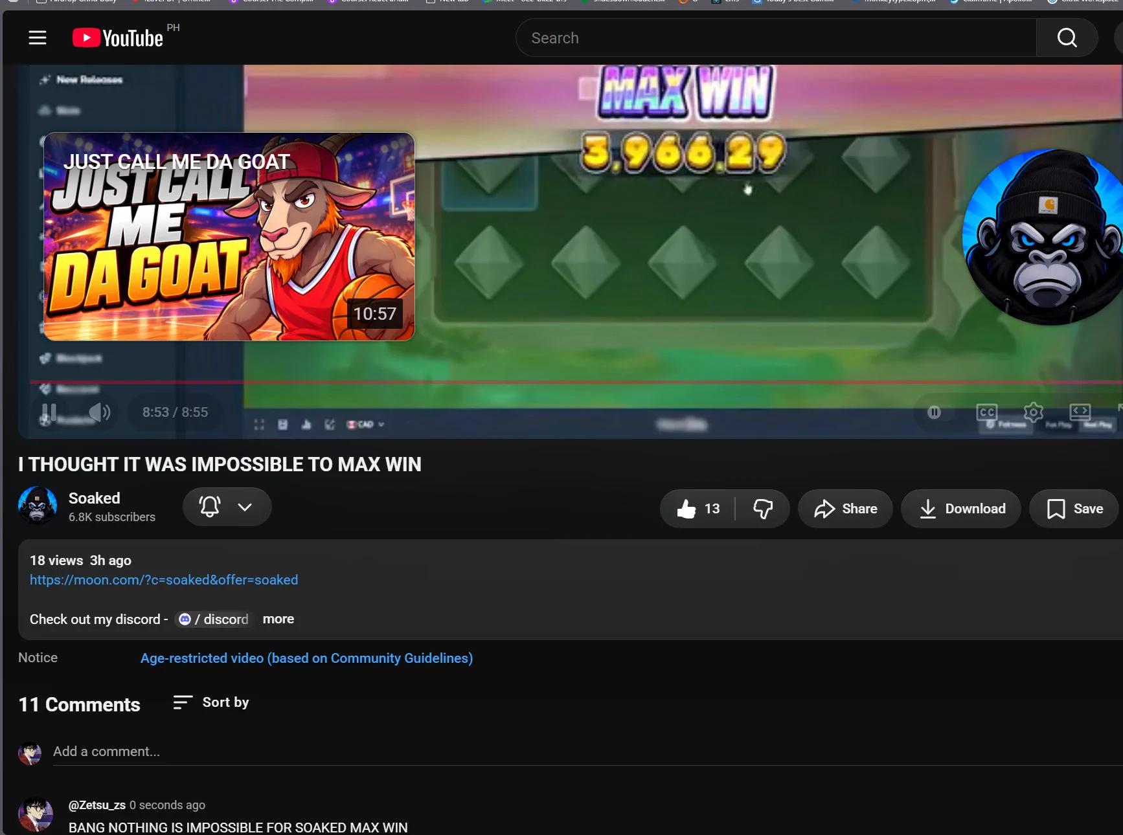Click the video time display 8:53 / 8:55

(x=175, y=412)
